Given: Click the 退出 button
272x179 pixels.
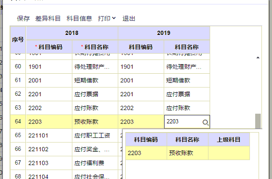Looking at the screenshot, I should pyautogui.click(x=129, y=19).
